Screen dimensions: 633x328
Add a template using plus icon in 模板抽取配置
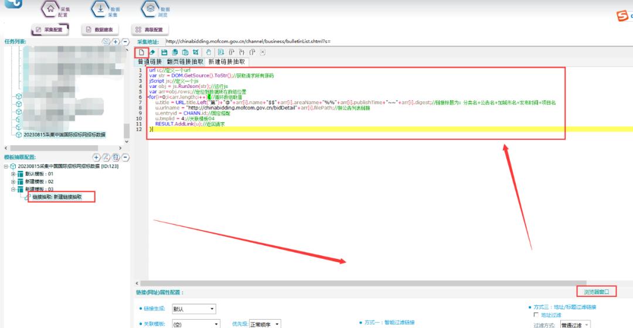[97, 157]
